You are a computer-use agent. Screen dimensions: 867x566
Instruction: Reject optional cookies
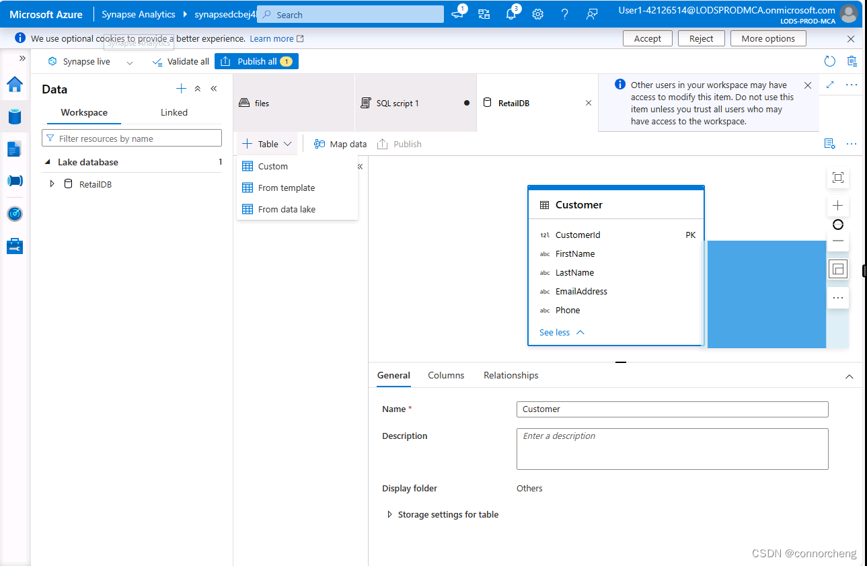[x=702, y=38]
